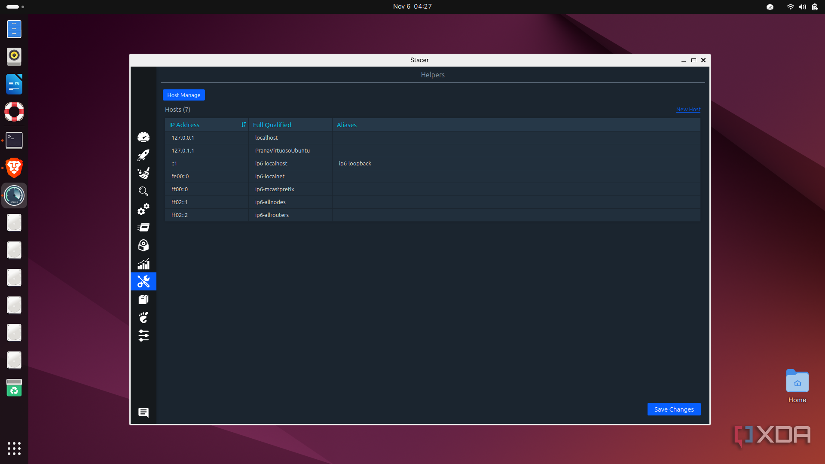This screenshot has height=464, width=825.
Task: Show applications grid in dock
Action: coord(14,448)
